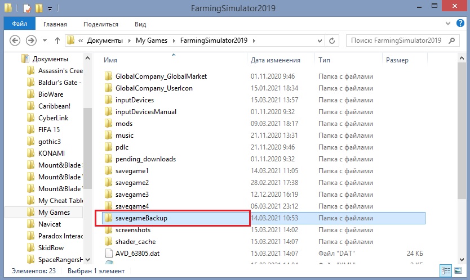Switch to the Поделиться ribbon tab
The image size is (470, 280).
click(101, 24)
